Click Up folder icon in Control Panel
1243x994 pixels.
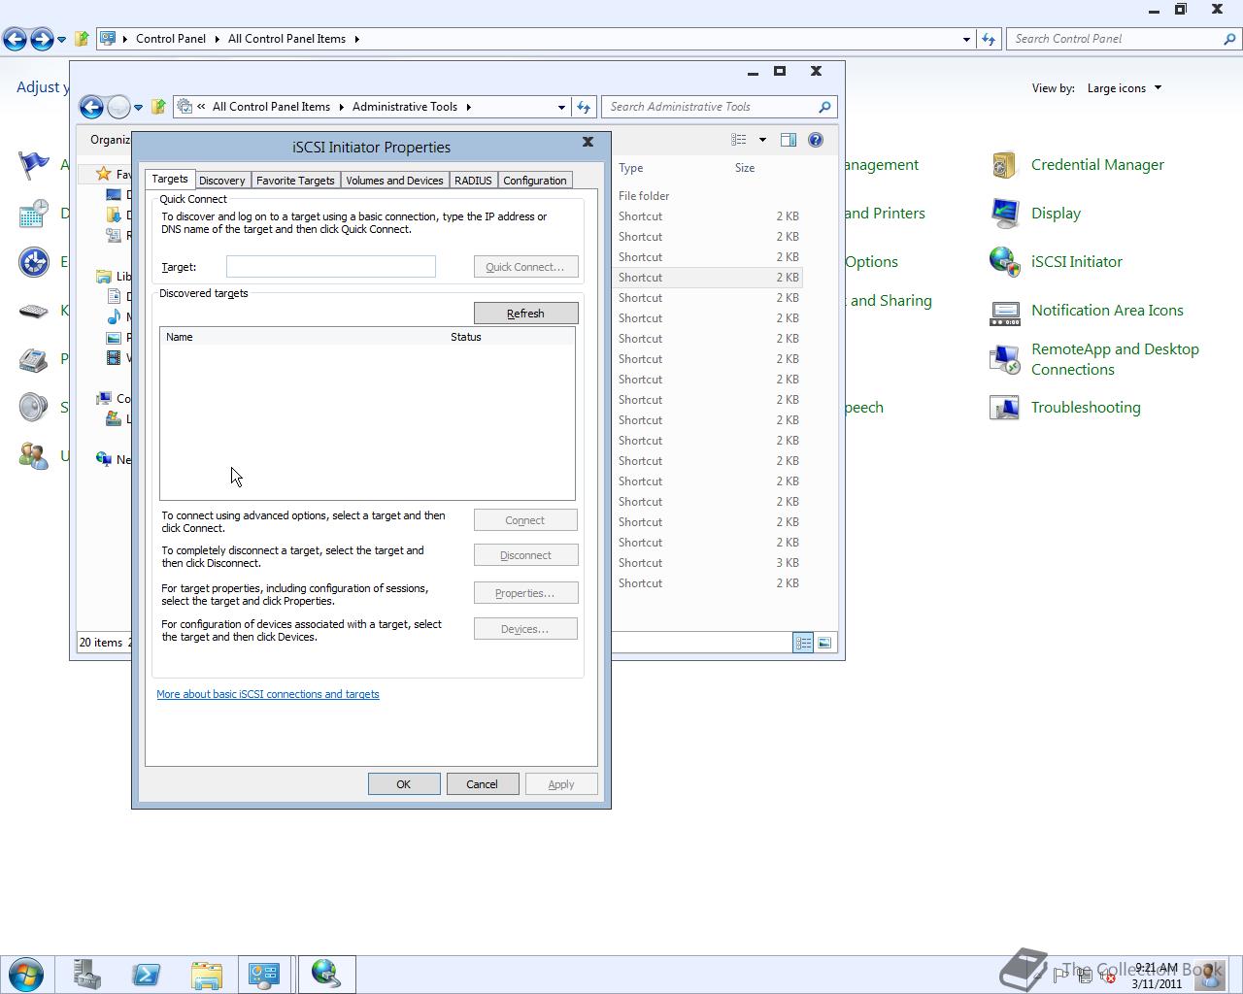[x=82, y=39]
